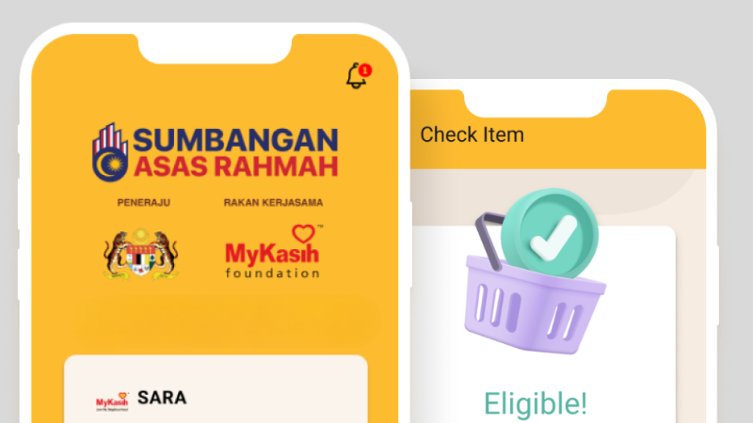The image size is (753, 423).
Task: Open the notification bell
Action: pos(356,76)
